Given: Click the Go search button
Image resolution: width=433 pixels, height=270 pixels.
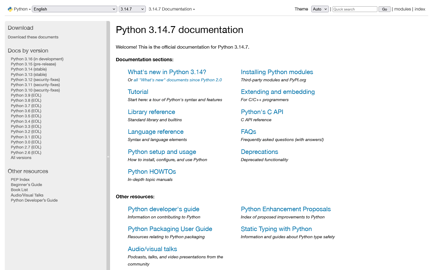Looking at the screenshot, I should (385, 9).
